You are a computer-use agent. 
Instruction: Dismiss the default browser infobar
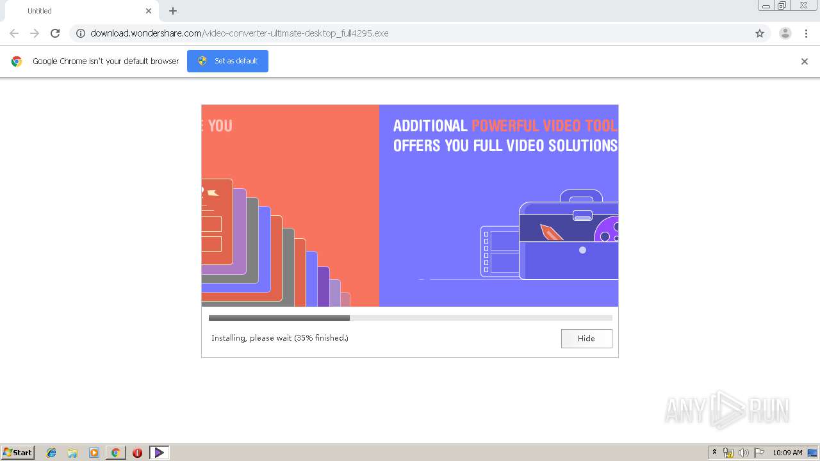click(805, 61)
